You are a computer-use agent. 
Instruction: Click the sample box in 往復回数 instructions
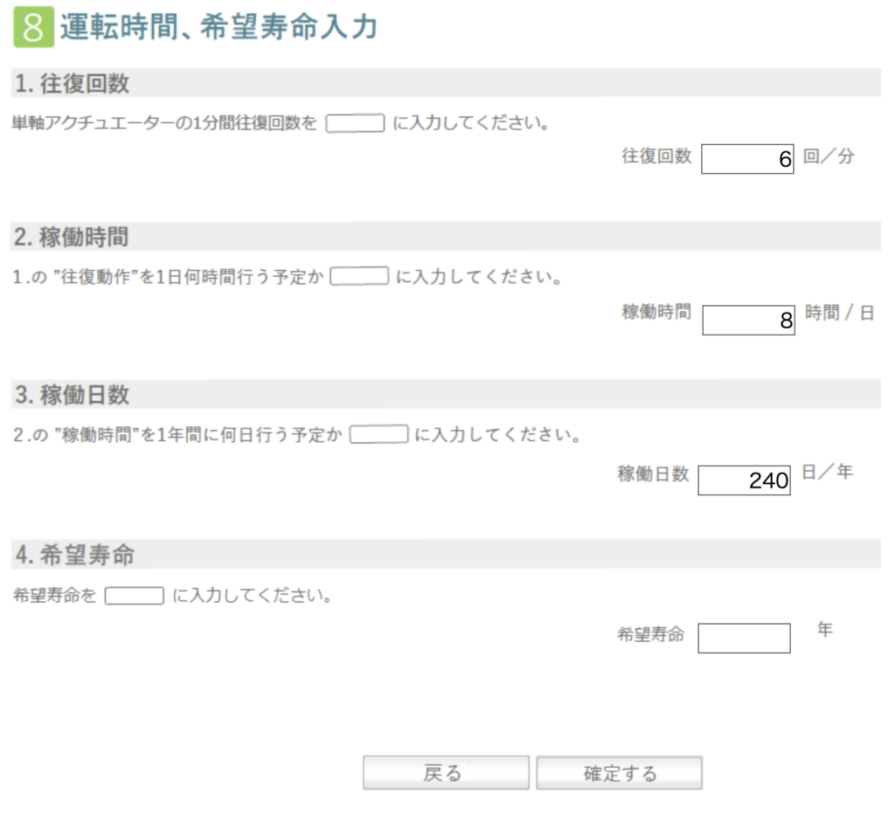355,123
